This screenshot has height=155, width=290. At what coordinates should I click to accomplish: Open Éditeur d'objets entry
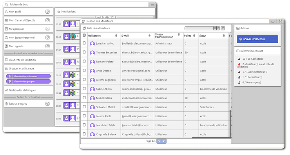click(28, 104)
